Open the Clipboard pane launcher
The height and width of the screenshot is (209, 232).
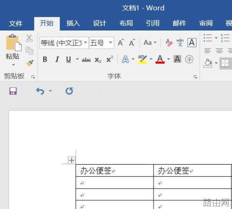click(x=33, y=77)
